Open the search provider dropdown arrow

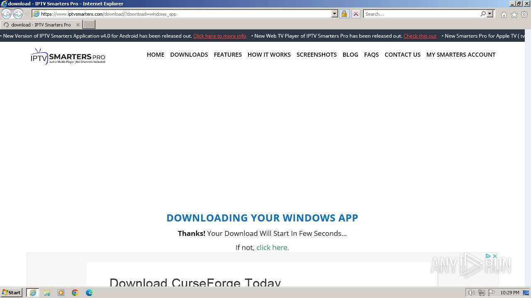click(x=490, y=14)
